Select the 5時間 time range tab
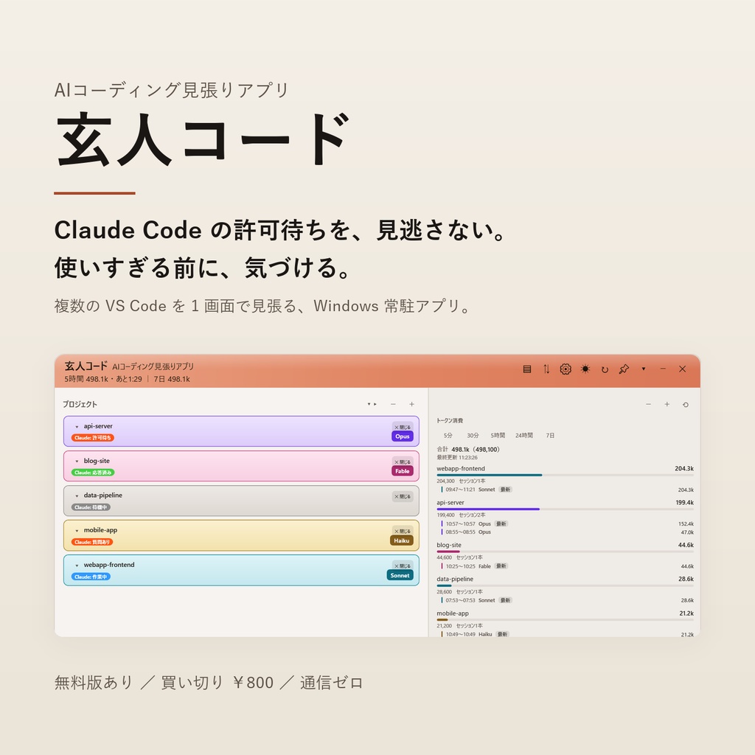The height and width of the screenshot is (755, 755). click(498, 435)
